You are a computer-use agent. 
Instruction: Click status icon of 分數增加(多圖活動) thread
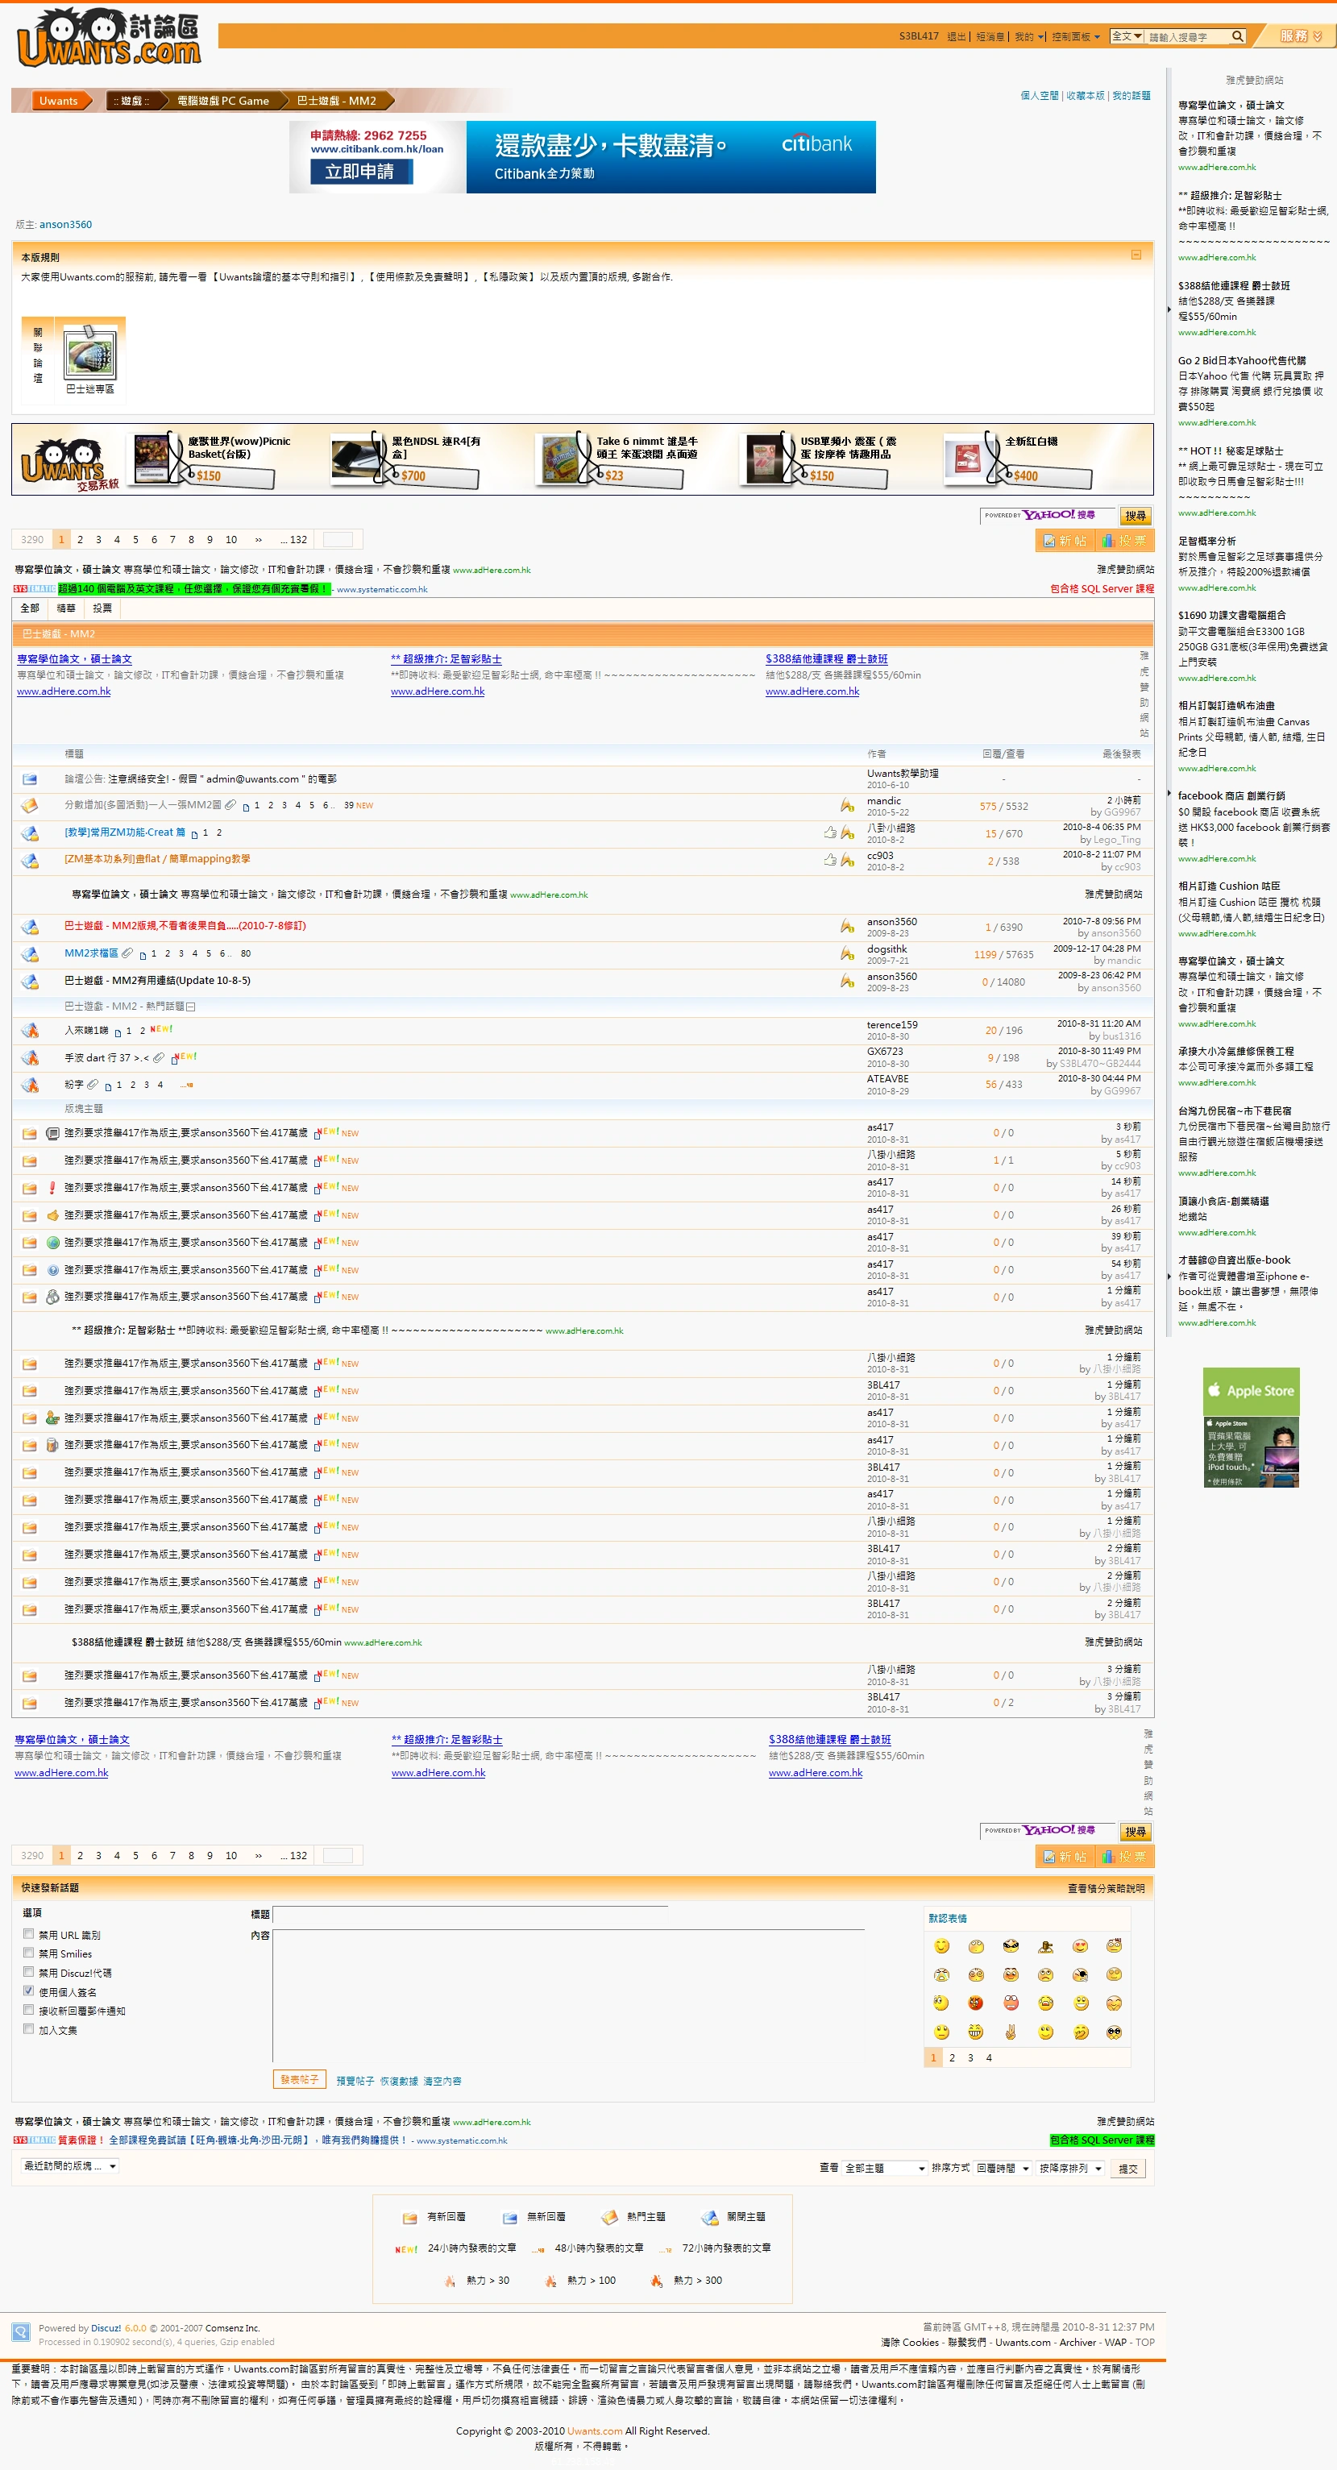(x=30, y=807)
